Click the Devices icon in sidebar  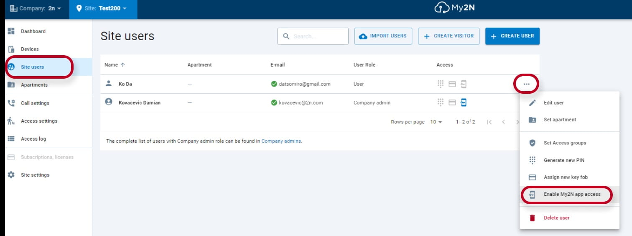(x=12, y=49)
